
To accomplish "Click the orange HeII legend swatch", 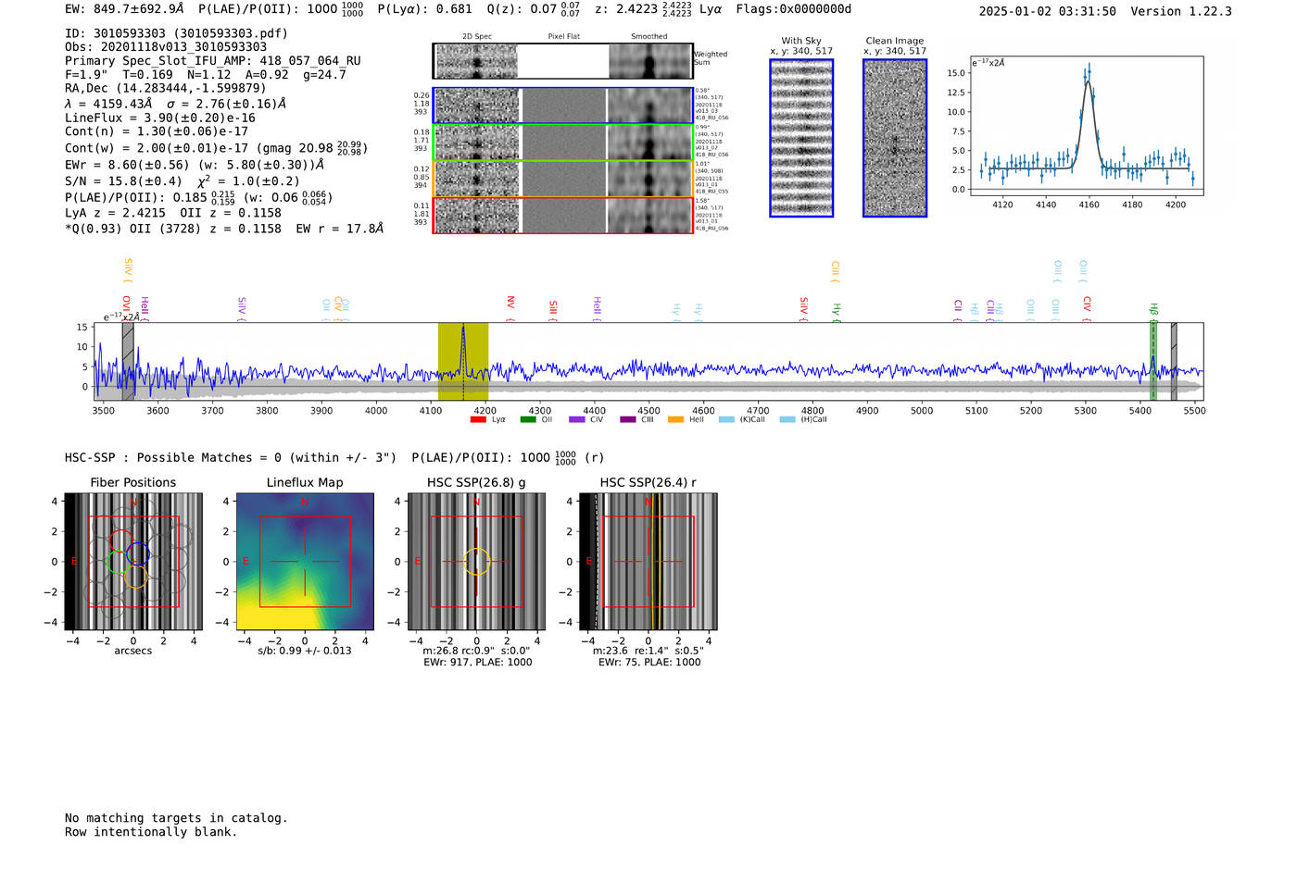I will tap(676, 419).
